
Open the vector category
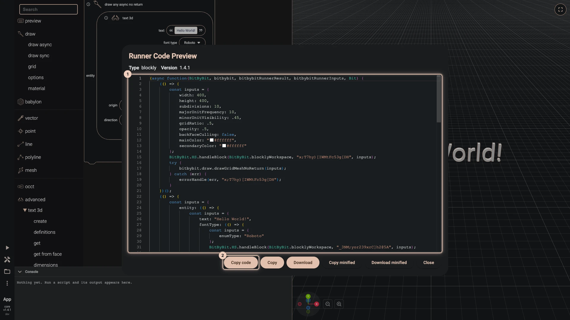coord(31,118)
